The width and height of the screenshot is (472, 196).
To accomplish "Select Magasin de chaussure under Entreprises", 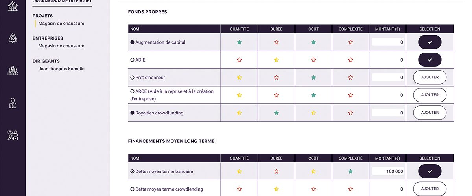I will point(61,46).
